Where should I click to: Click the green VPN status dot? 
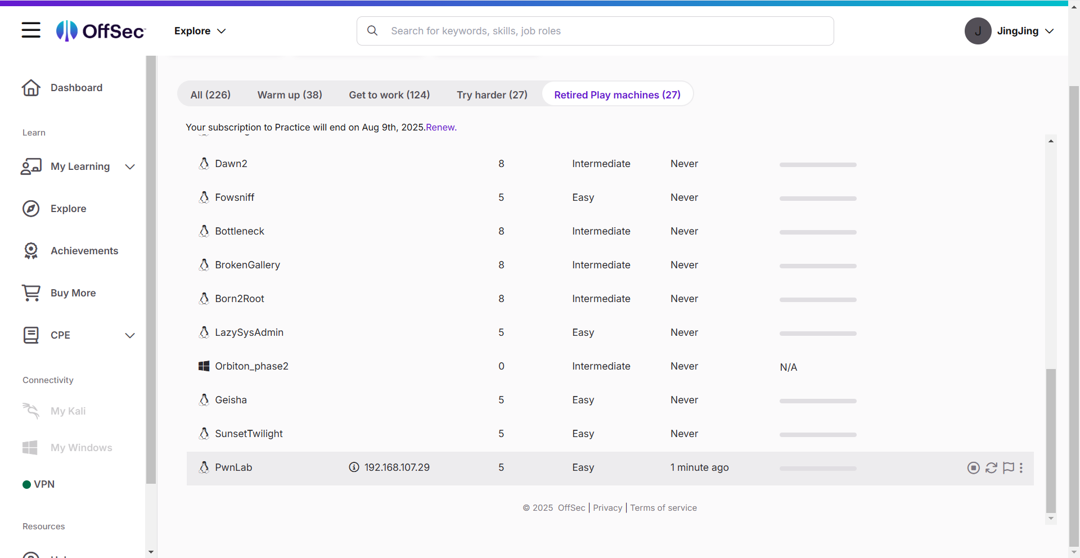tap(26, 484)
